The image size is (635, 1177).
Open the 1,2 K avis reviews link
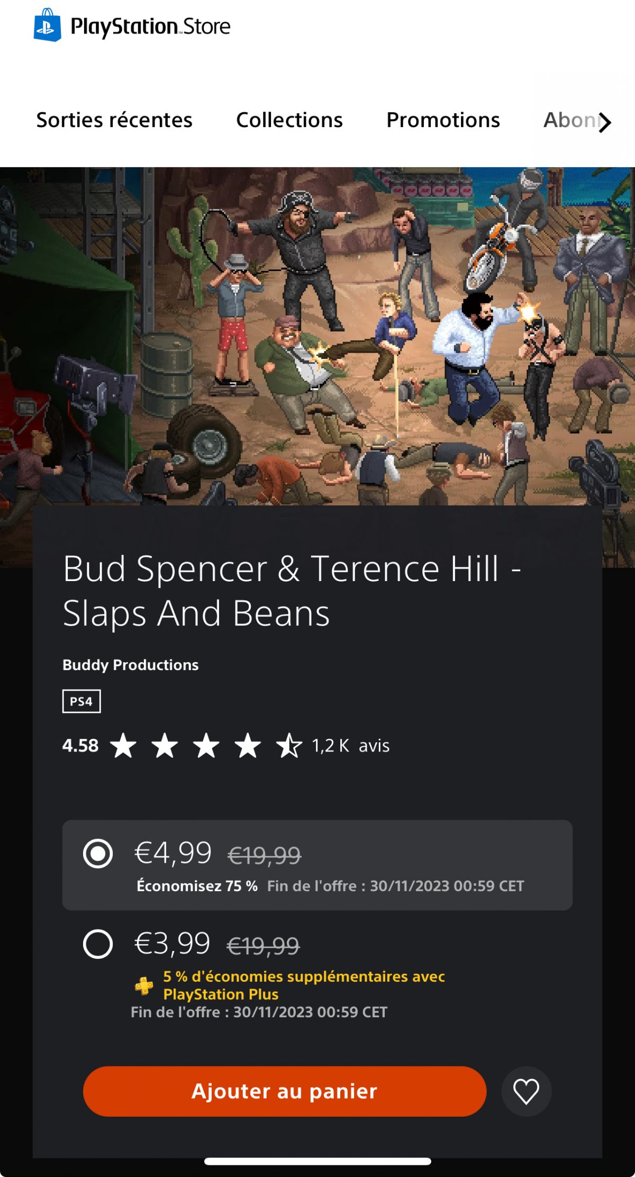351,745
